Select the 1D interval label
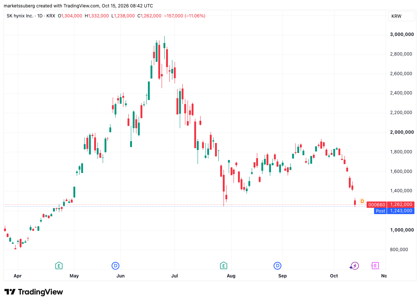This screenshot has width=420, height=303. [40, 16]
